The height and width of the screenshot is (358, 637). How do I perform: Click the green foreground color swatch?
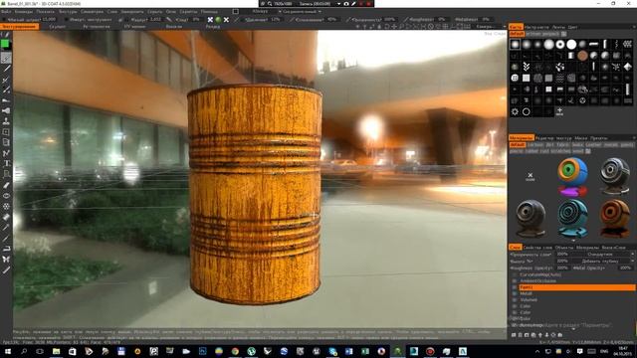click(x=5, y=44)
